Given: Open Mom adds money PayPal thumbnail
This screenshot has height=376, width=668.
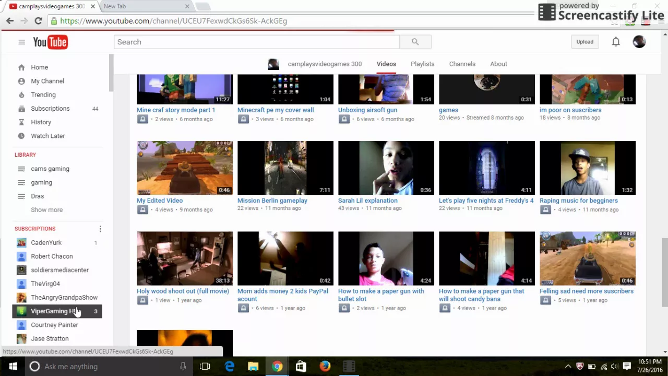Looking at the screenshot, I should 285,258.
